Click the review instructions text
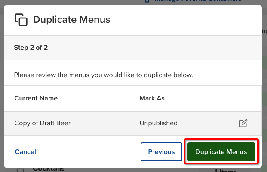Screen dimensions: 267x172 [103, 75]
